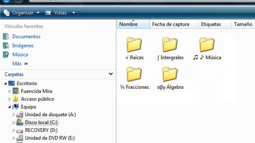Select Música in the favorites panel
This screenshot has height=143, width=255.
20,55
